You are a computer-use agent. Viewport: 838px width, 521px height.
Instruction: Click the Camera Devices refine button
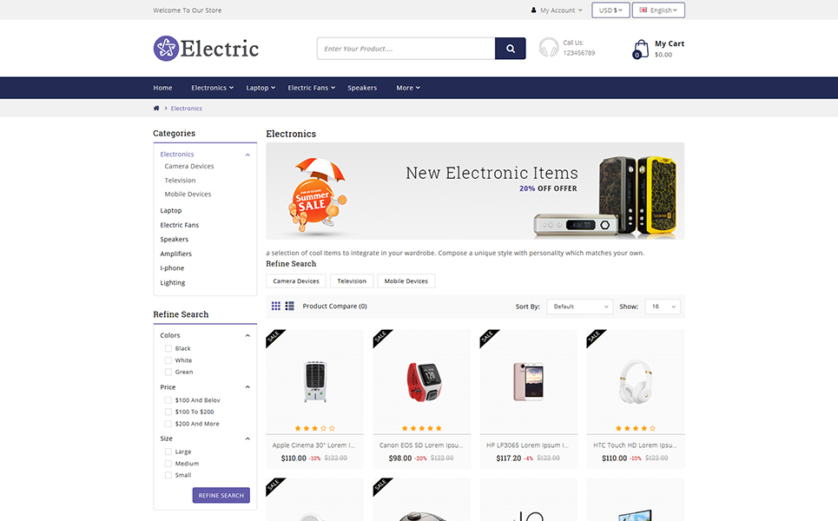(296, 281)
